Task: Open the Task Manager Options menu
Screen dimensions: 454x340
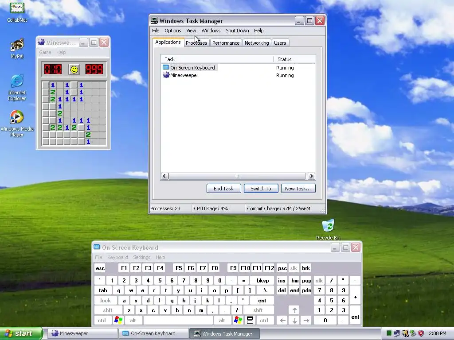Action: coord(172,31)
